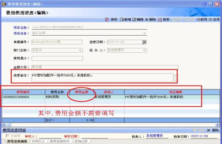The height and width of the screenshot is (144, 222).
Task: Click left arrow of table horizontal scrollbar
Action: click(4, 125)
